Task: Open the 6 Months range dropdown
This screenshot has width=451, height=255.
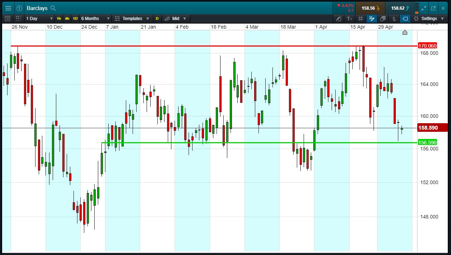Action: point(95,19)
